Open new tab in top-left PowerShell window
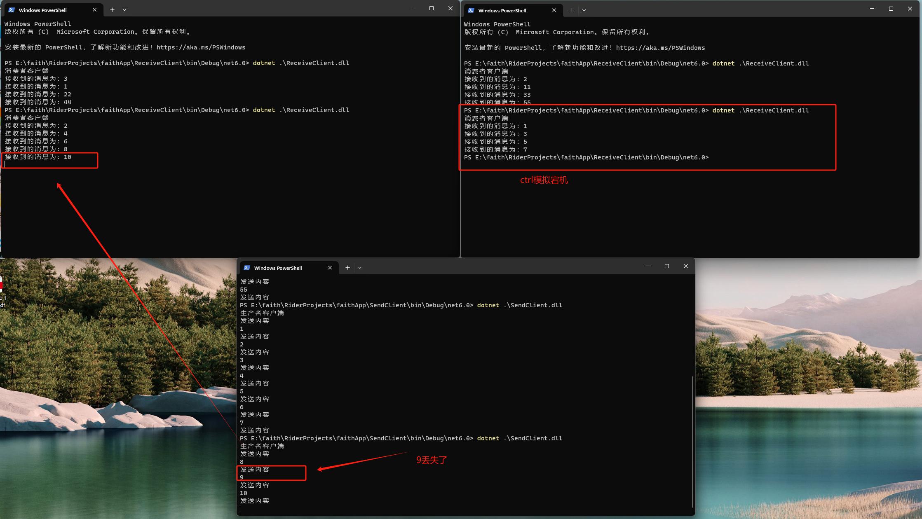The width and height of the screenshot is (922, 519). pos(112,10)
